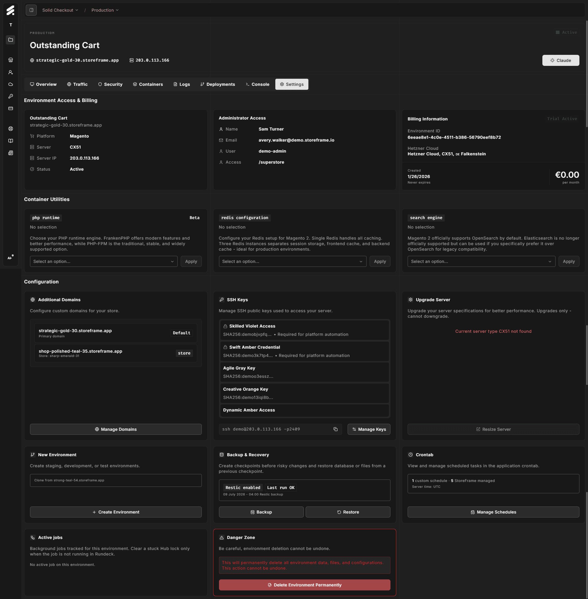
Task: Open the folder icon in sidebar
Action: [10, 40]
